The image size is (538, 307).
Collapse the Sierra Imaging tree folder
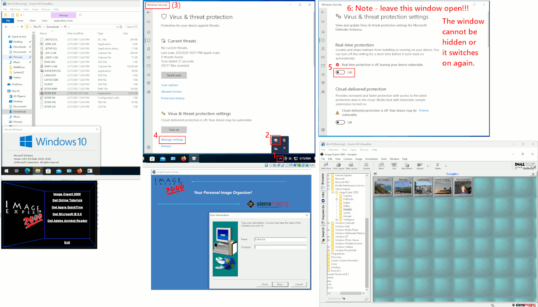[330, 189]
